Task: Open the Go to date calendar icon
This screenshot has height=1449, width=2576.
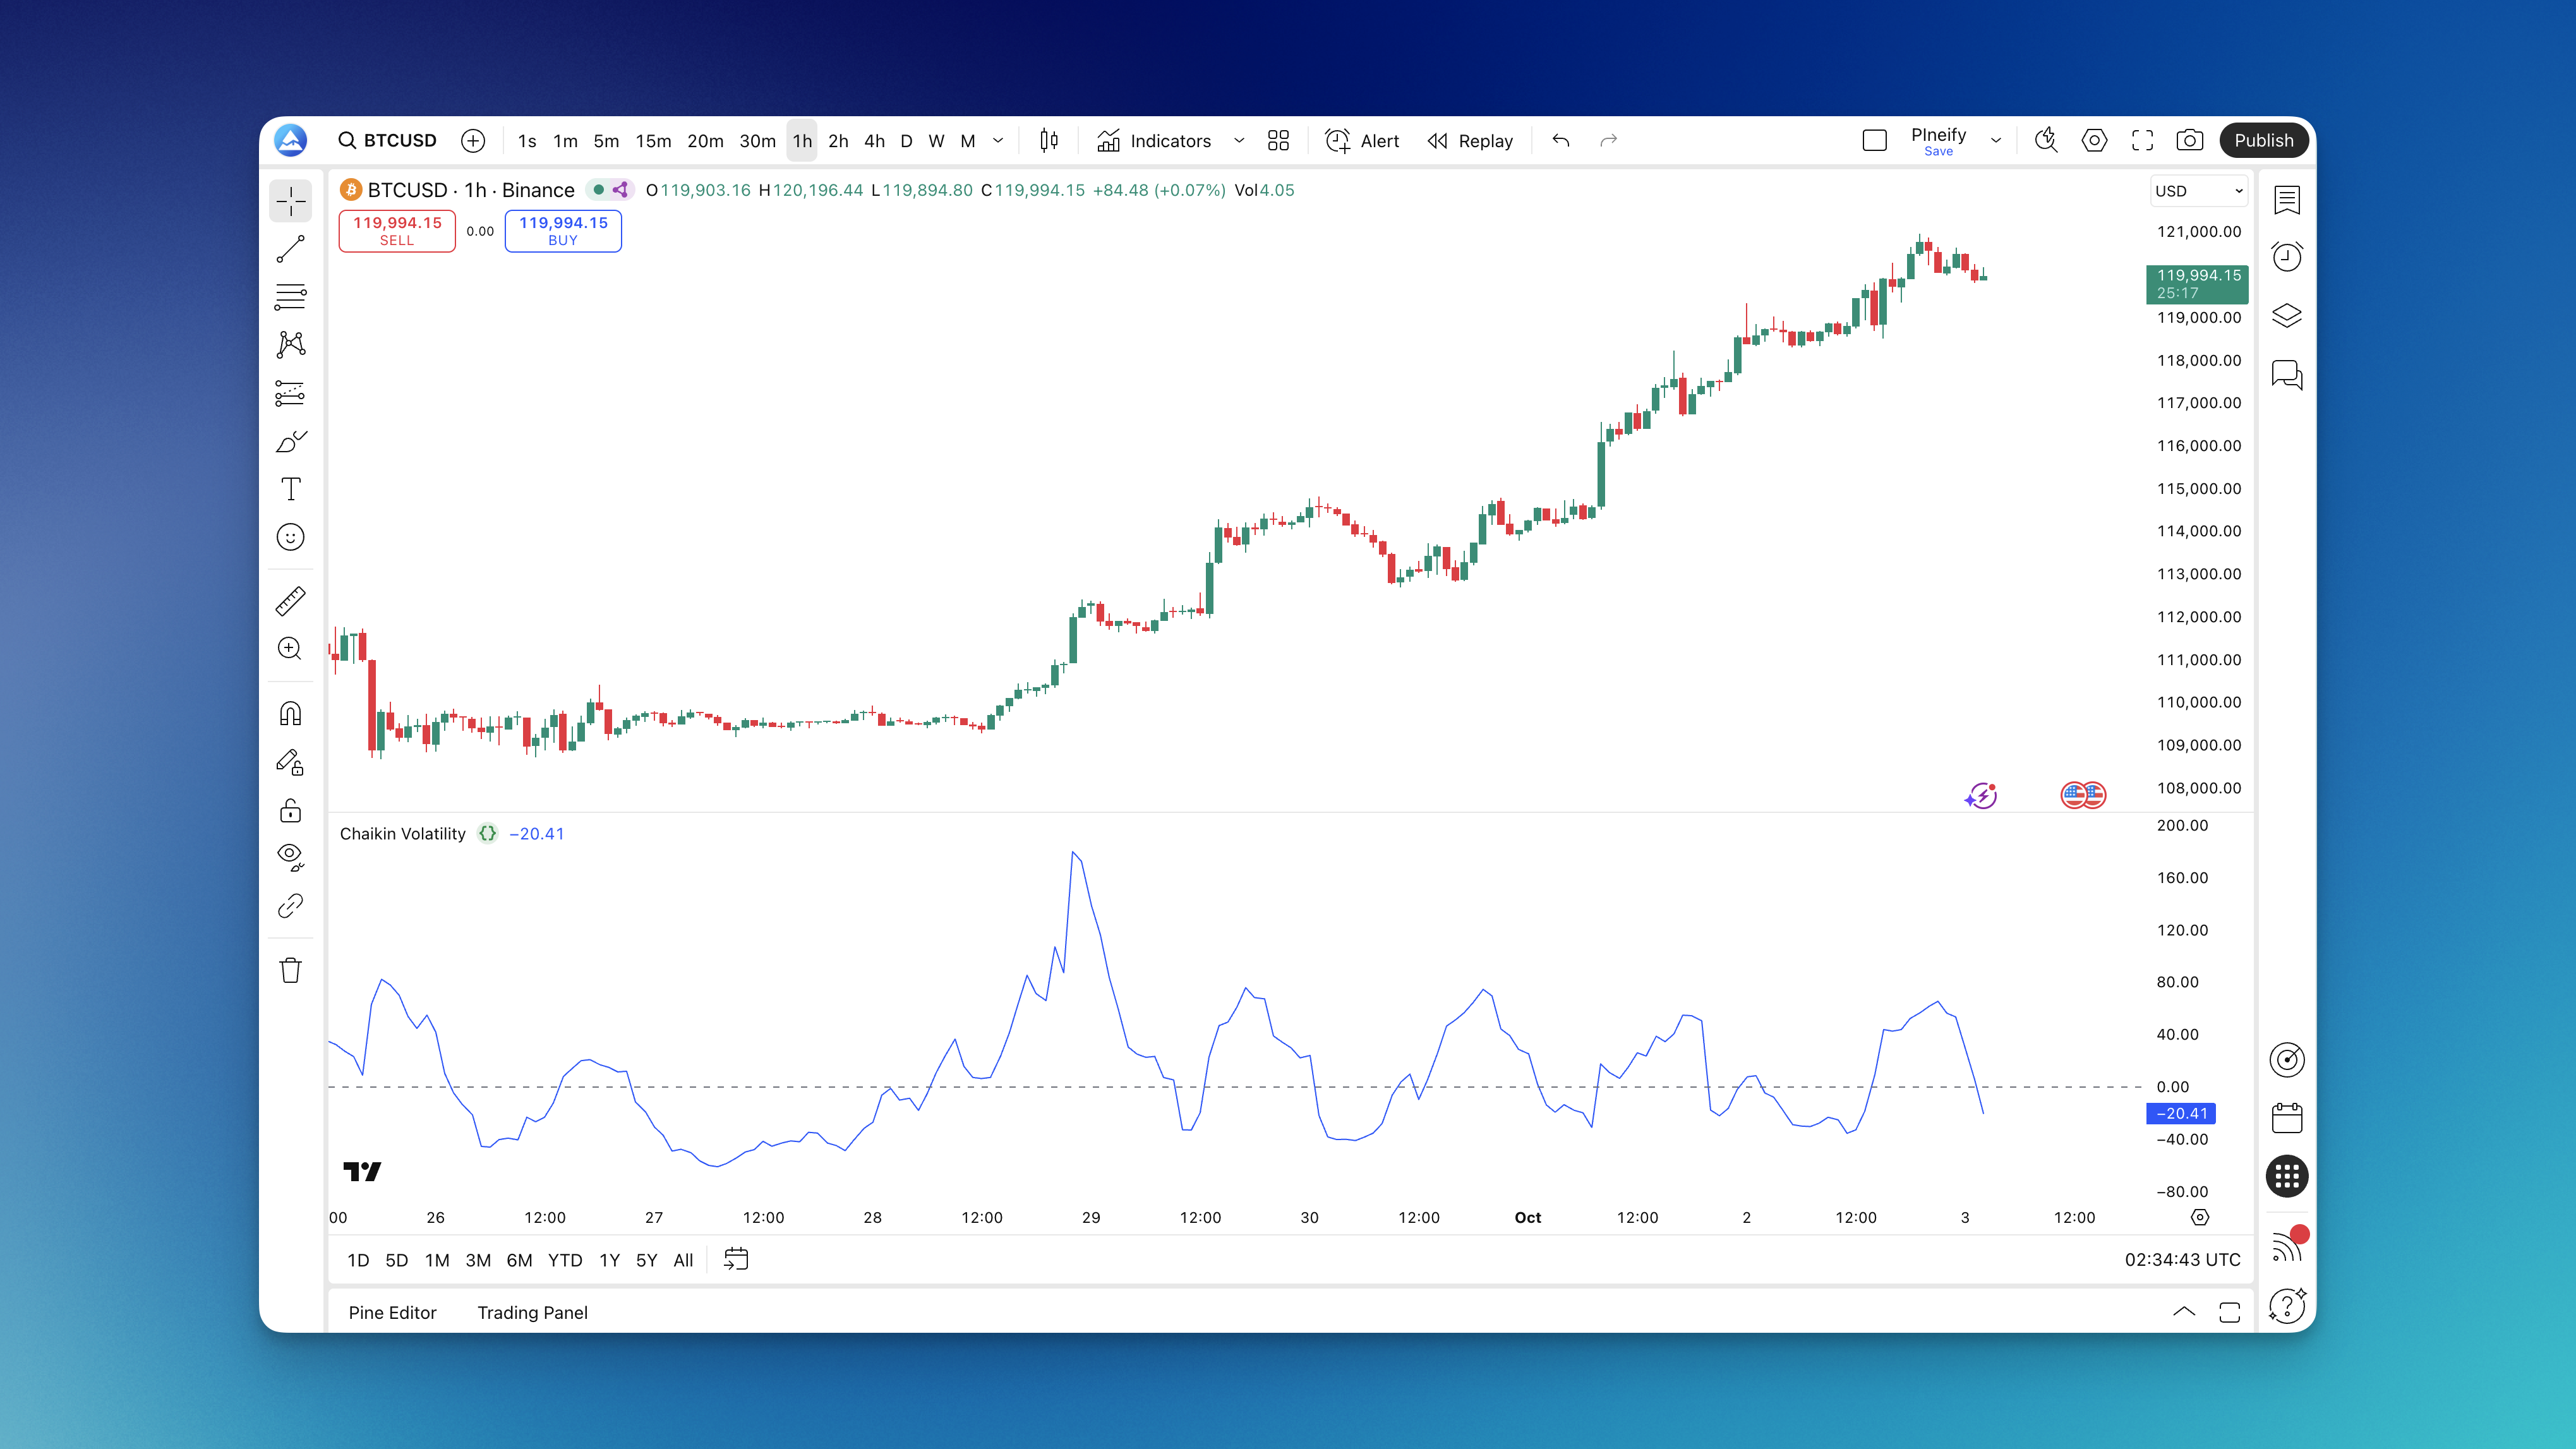Action: (x=736, y=1259)
